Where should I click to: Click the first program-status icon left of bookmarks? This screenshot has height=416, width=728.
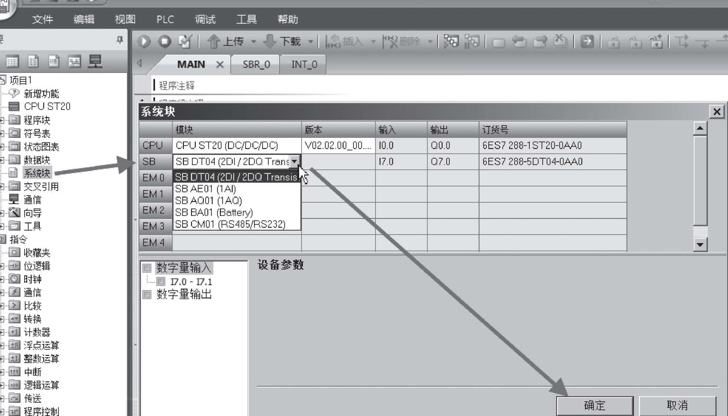[451, 42]
